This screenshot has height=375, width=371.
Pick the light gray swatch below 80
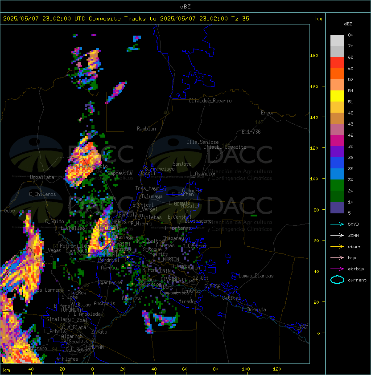click(337, 40)
